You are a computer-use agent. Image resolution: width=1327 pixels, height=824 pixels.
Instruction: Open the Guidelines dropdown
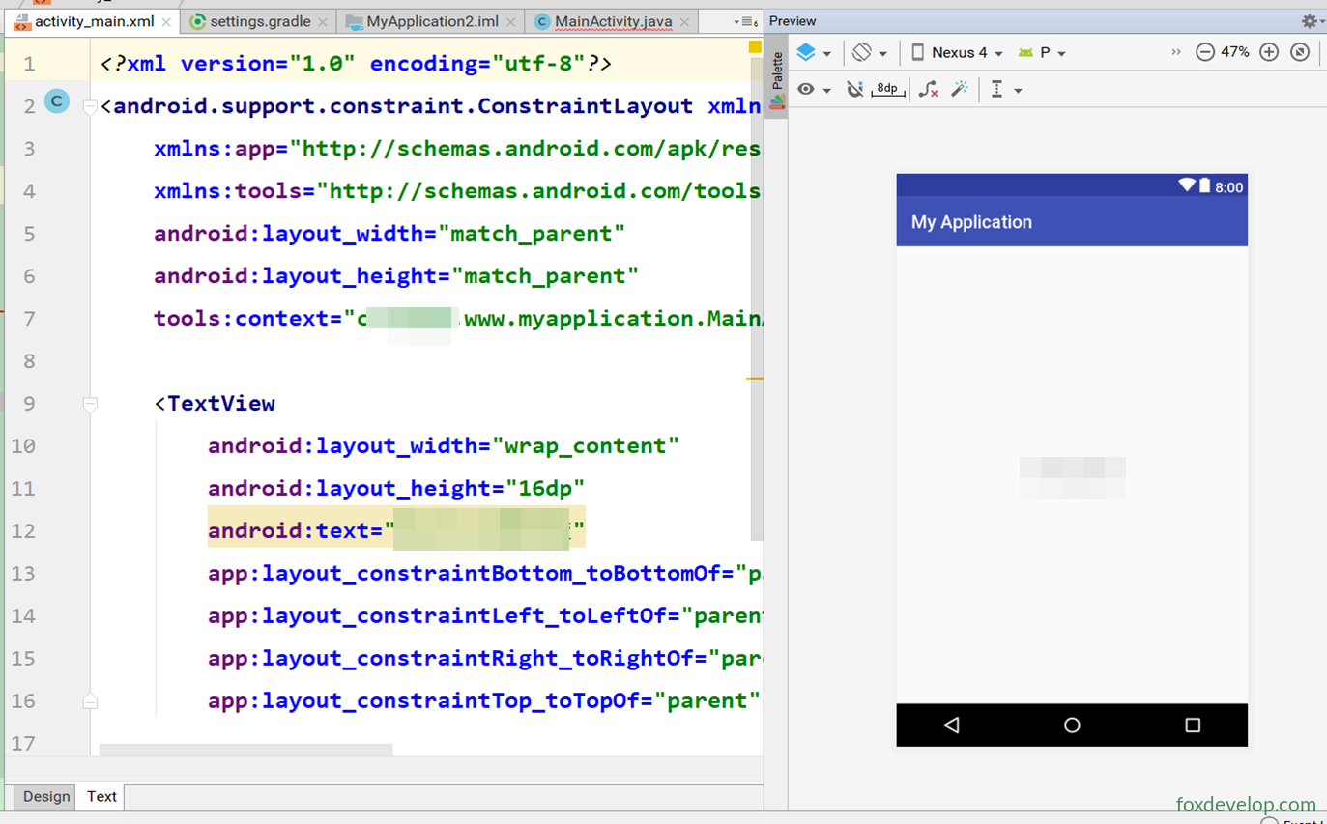[x=1005, y=90]
